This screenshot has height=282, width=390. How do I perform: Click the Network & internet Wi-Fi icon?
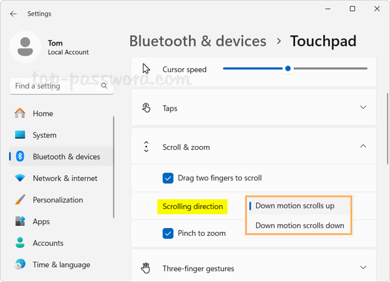pos(20,178)
